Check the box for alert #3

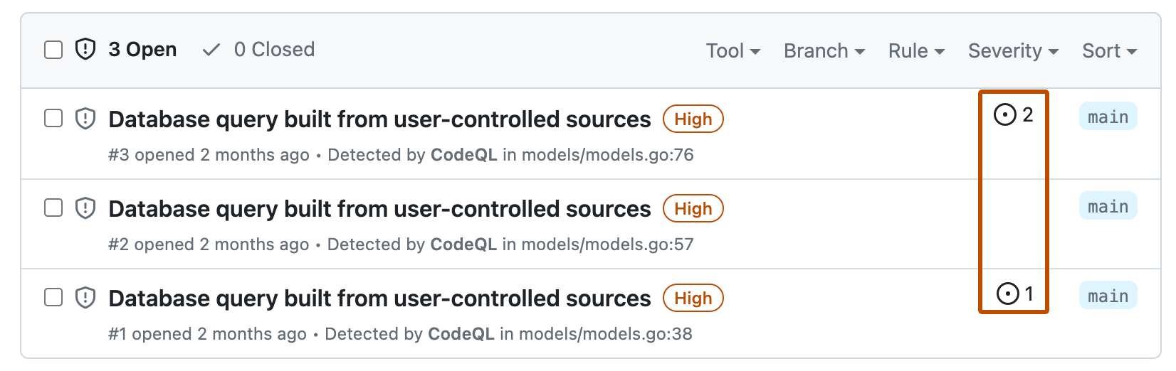point(53,118)
